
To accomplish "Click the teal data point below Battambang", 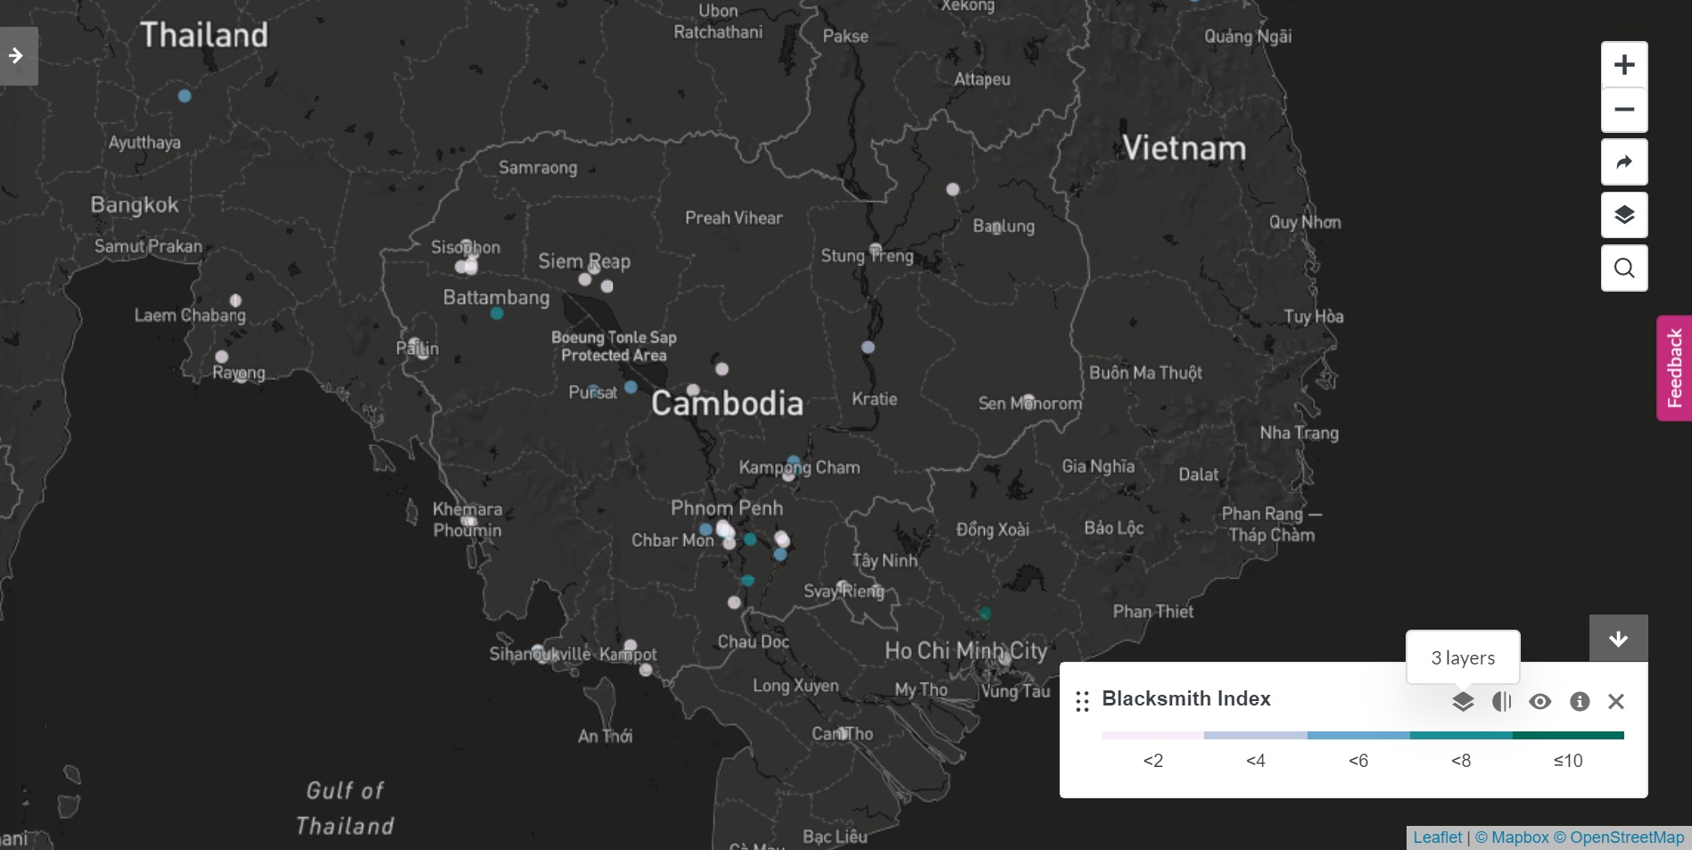I will [497, 313].
